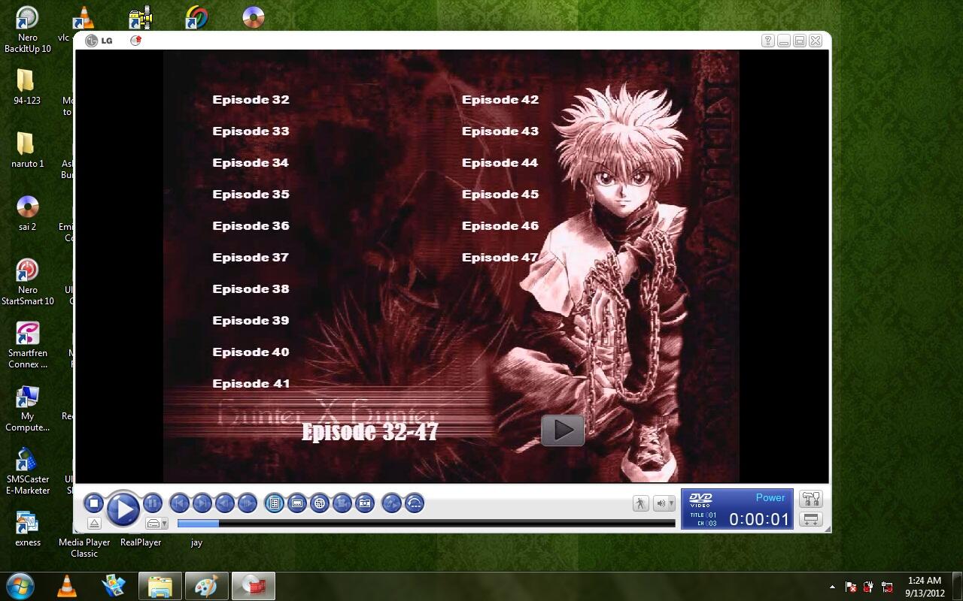Choose Episode 38 from the menu
Image resolution: width=963 pixels, height=601 pixels.
(x=251, y=288)
